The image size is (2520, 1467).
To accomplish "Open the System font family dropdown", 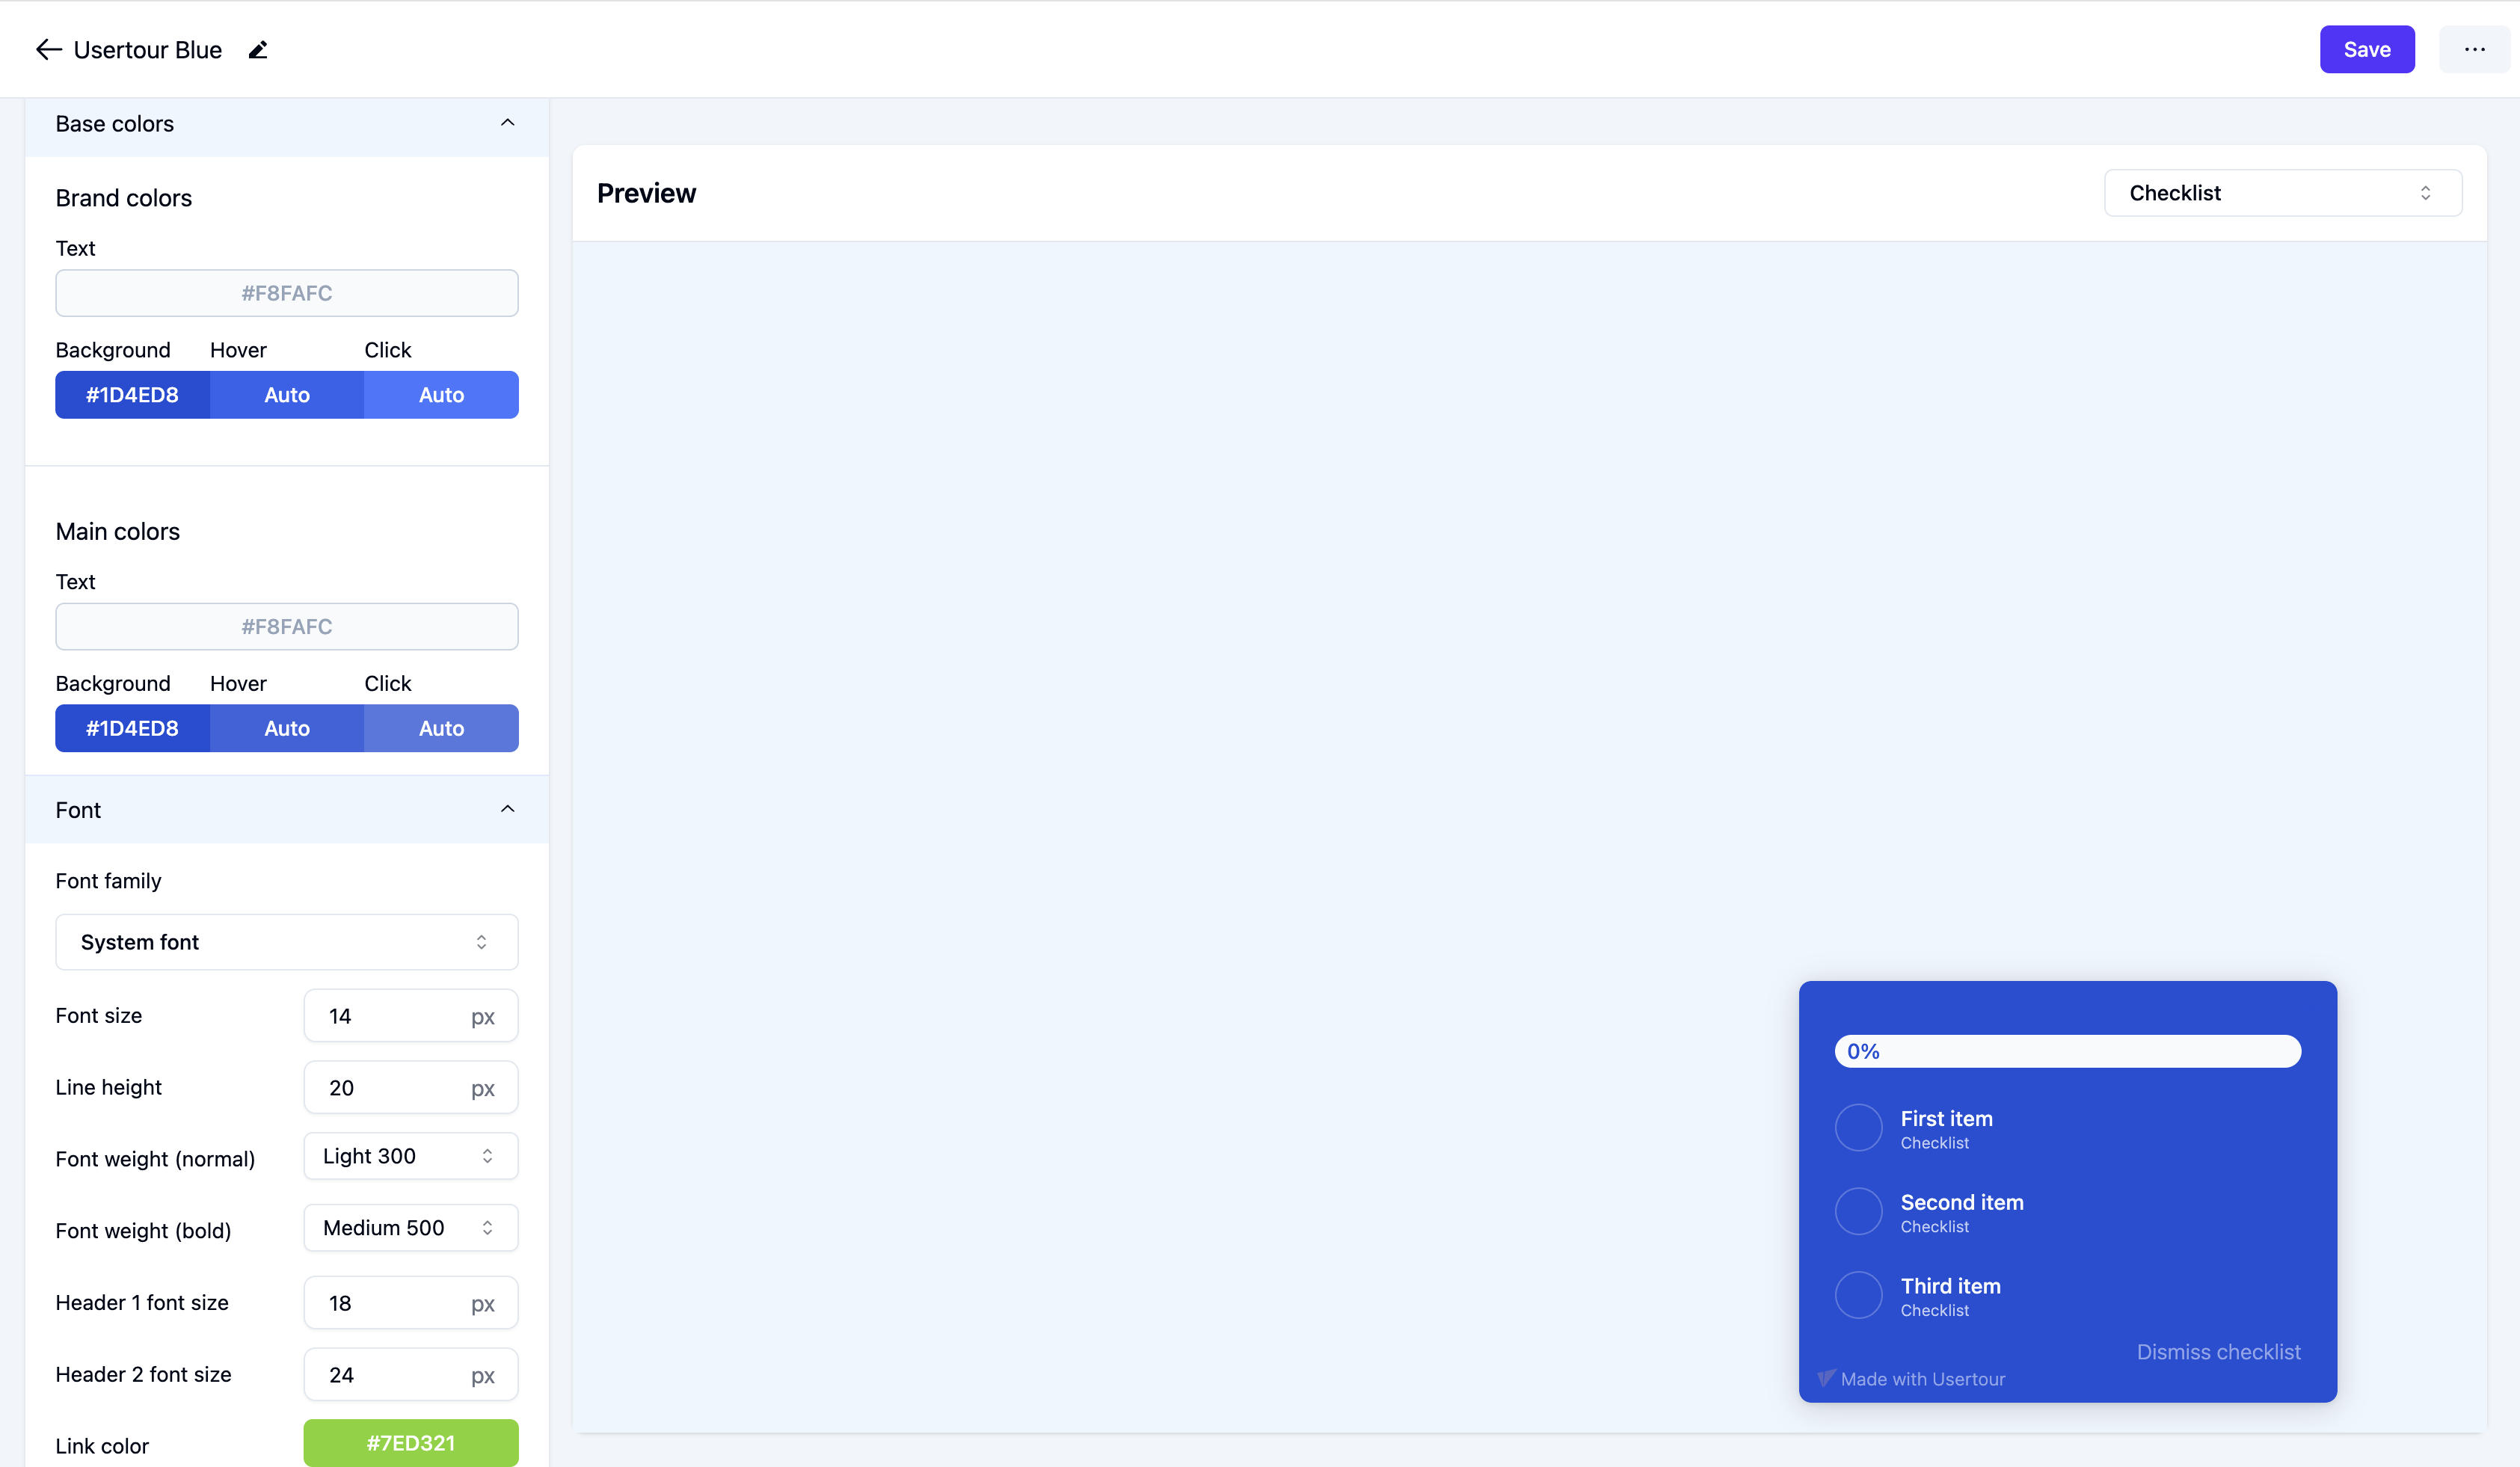I will point(286,942).
